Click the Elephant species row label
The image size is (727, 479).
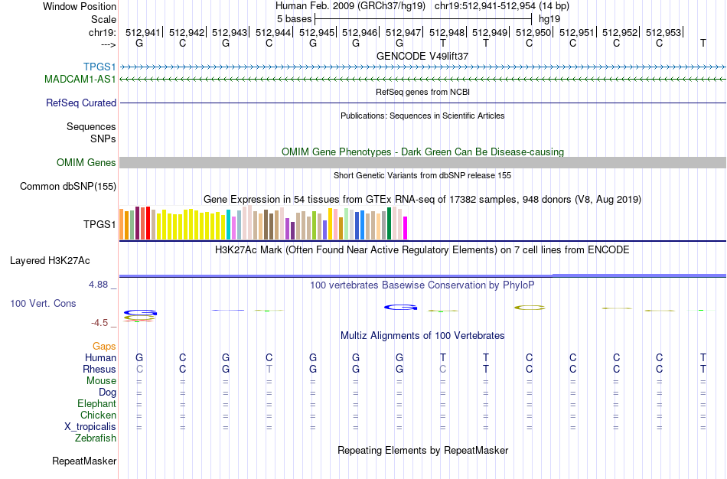pos(97,403)
